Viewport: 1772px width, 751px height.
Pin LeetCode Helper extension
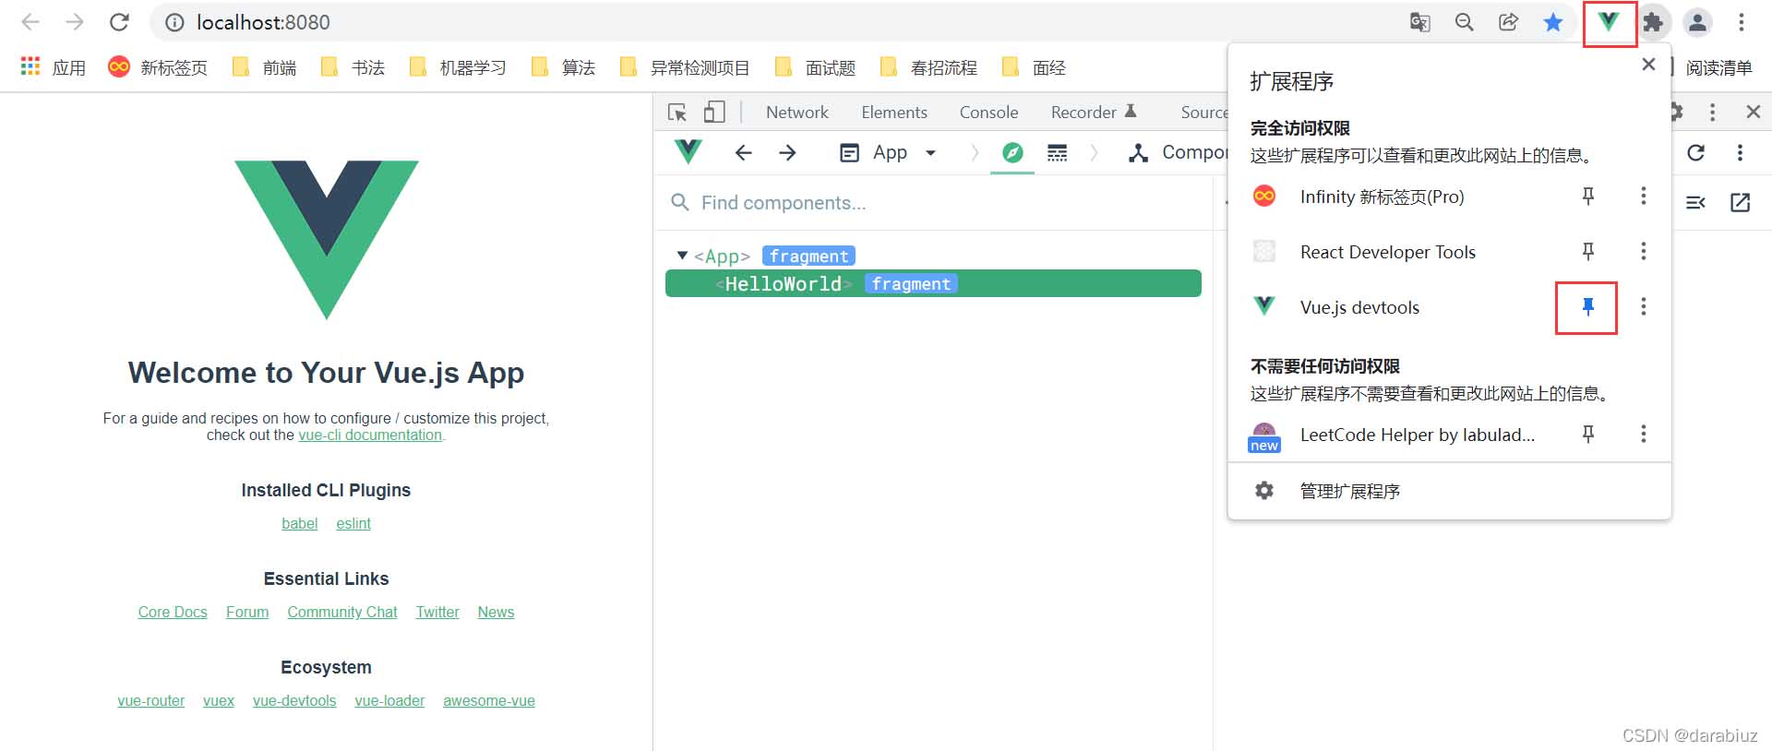[x=1588, y=434]
